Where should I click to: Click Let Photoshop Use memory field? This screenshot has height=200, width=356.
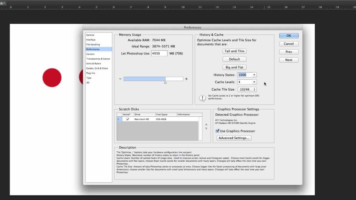[159, 53]
